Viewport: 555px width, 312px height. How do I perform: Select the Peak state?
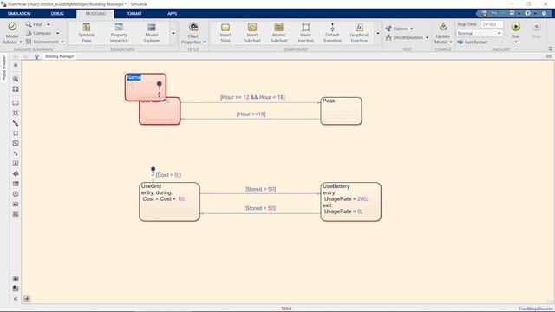[341, 111]
